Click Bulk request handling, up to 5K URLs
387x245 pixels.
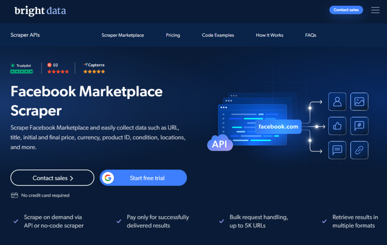coord(259,221)
